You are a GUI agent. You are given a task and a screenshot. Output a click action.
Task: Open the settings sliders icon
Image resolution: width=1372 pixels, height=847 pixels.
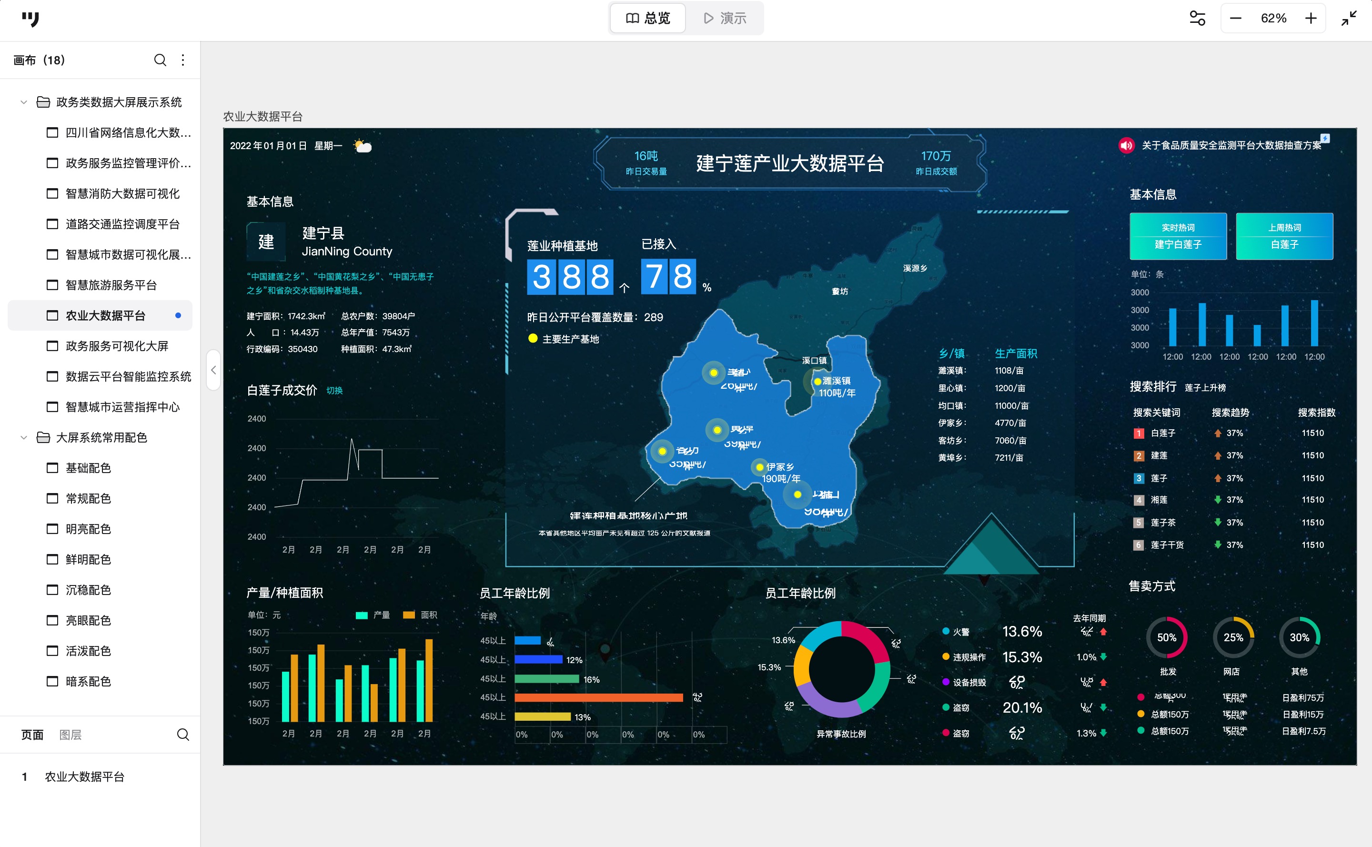[1197, 19]
